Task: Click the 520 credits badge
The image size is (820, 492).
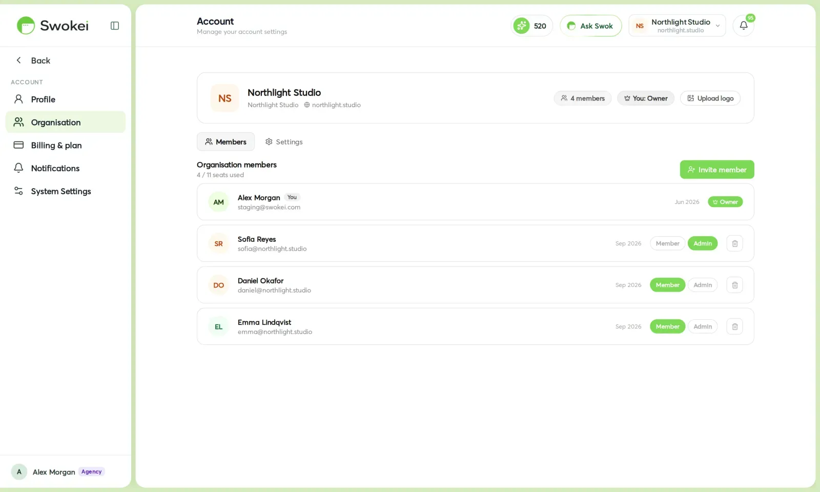Action: (531, 26)
